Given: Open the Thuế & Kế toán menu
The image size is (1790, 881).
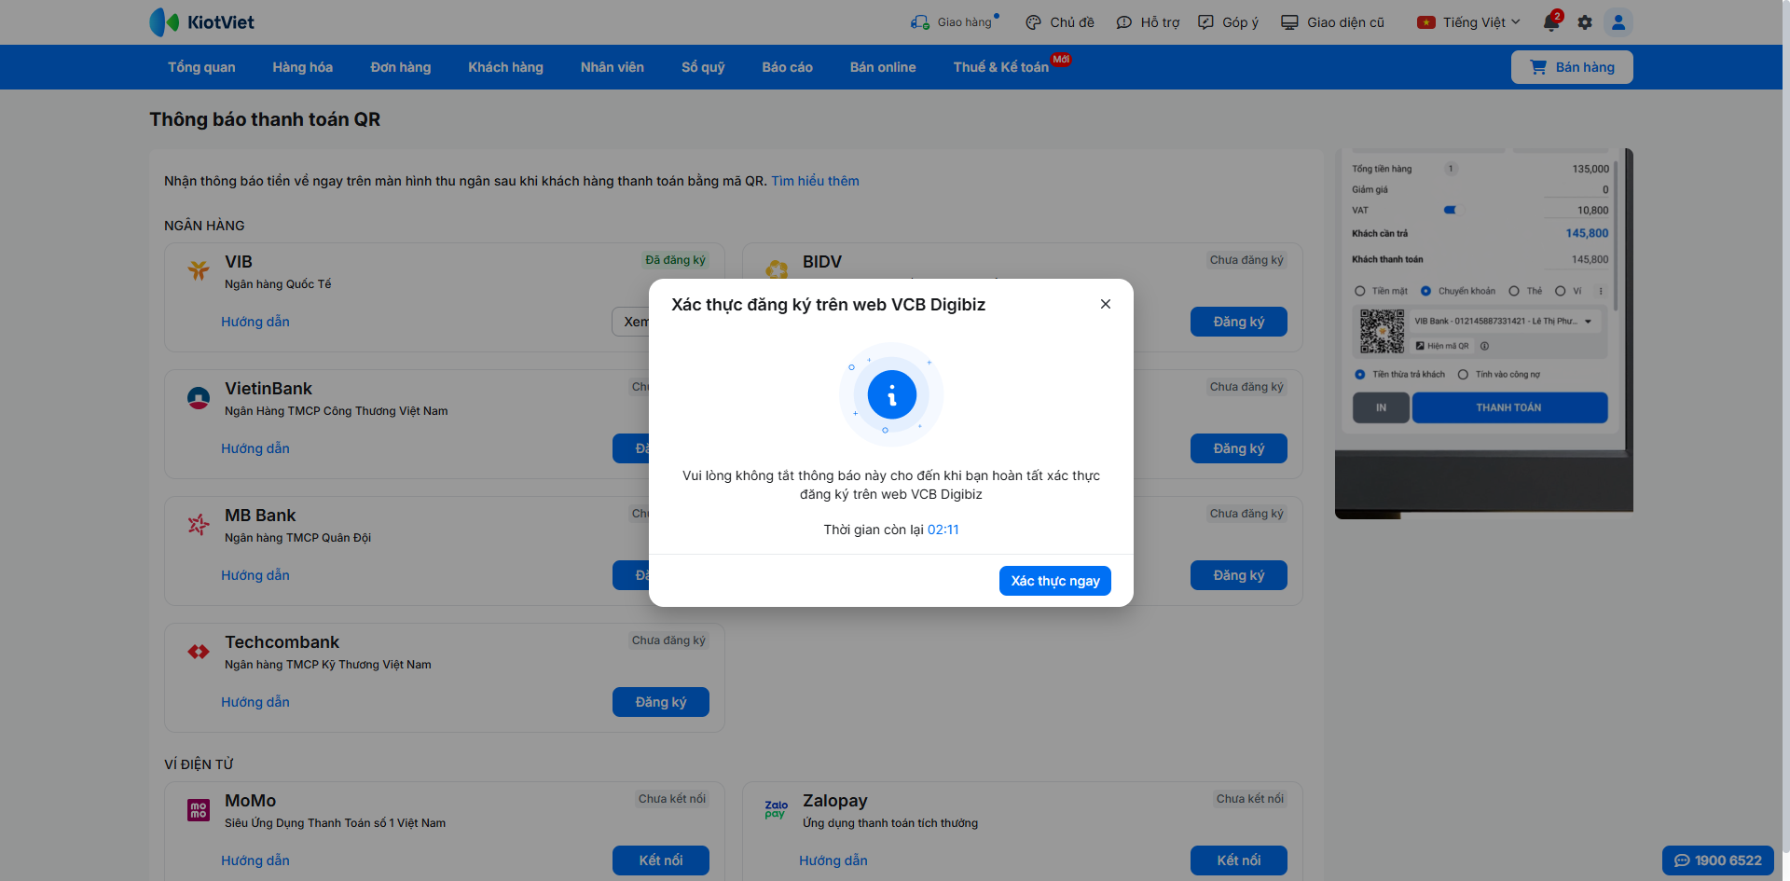Looking at the screenshot, I should 1001,67.
